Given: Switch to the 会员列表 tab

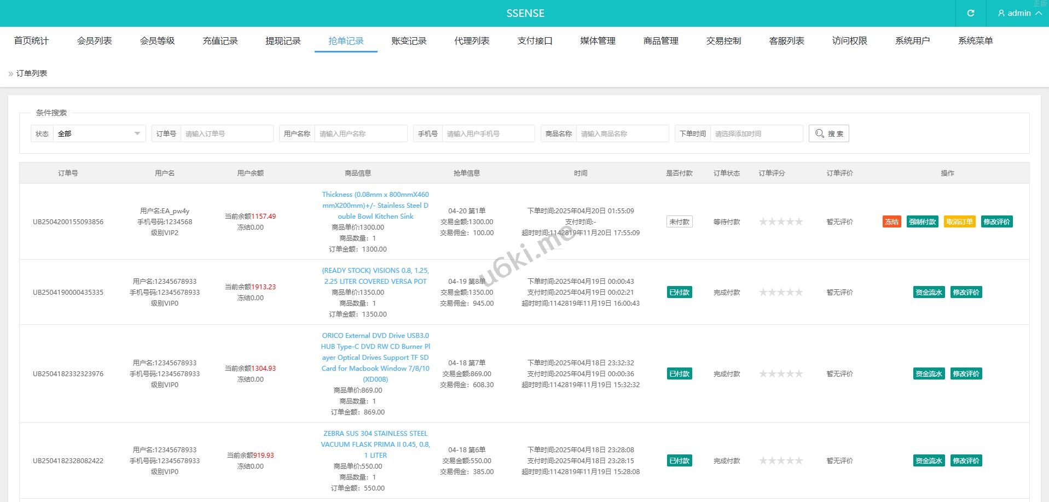Looking at the screenshot, I should [x=94, y=41].
